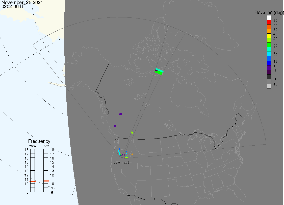Click the orange echo patch east of cve
This screenshot has height=205, width=284.
(x=132, y=154)
